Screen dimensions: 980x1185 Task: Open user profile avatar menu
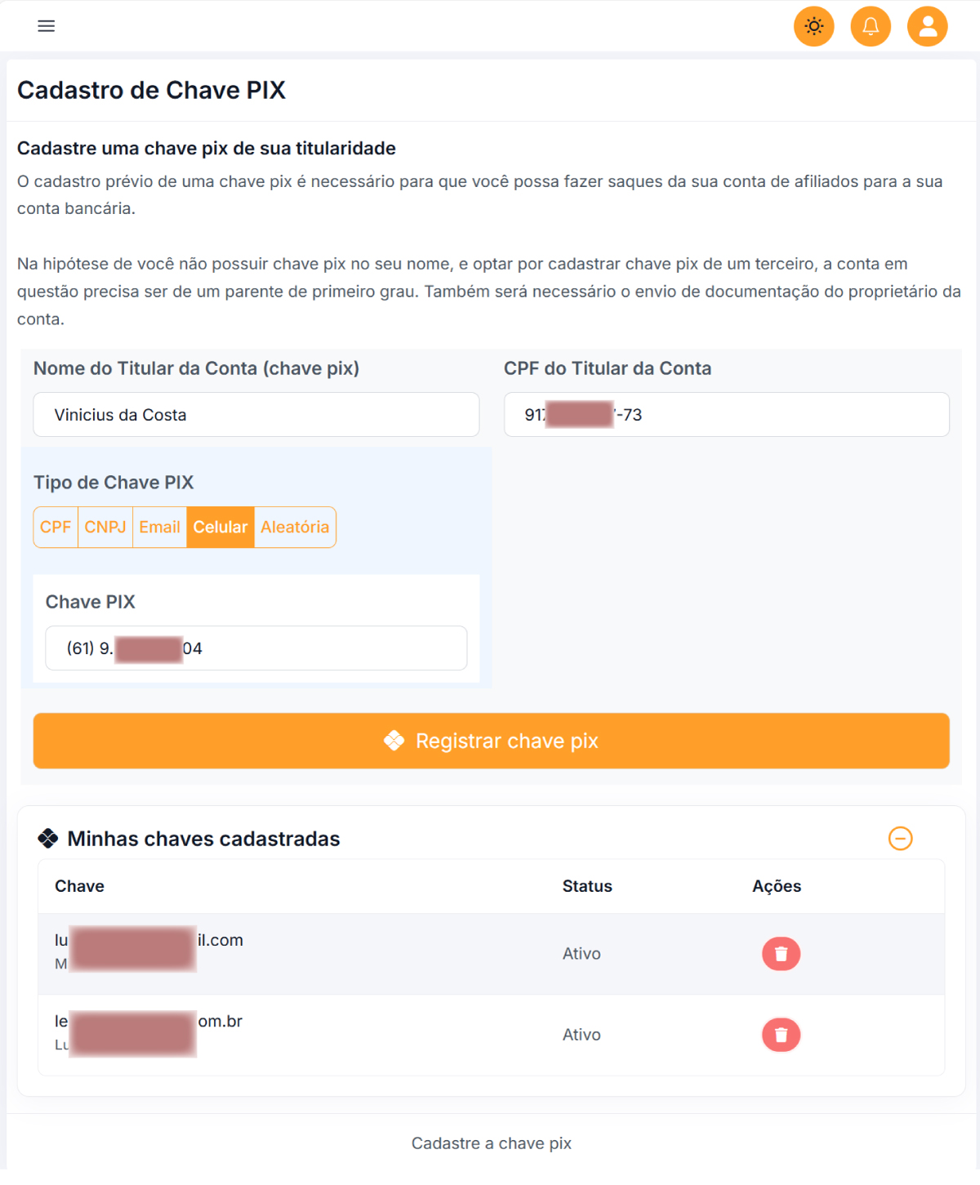[928, 26]
